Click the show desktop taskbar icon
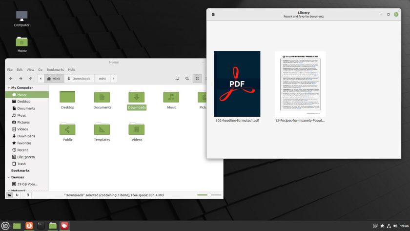The image size is (410, 231). coord(17,226)
